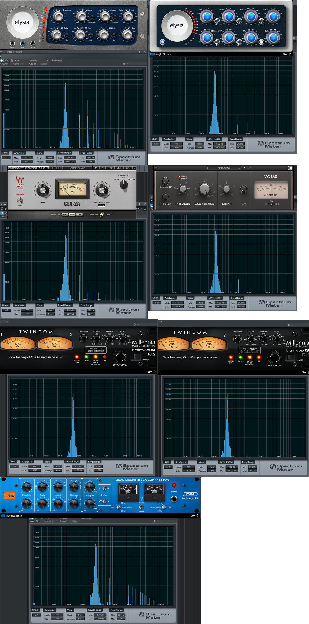Image resolution: width=309 pixels, height=624 pixels.
Task: Click Coller in the mpressor host toolbar
Action: 44,64
